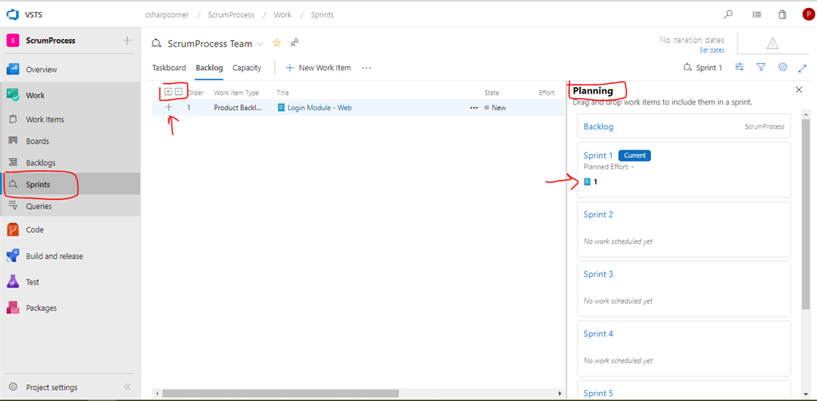
Task: Open the marketplace shopping bag icon
Action: click(782, 14)
